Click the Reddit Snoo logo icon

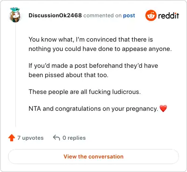tap(151, 15)
